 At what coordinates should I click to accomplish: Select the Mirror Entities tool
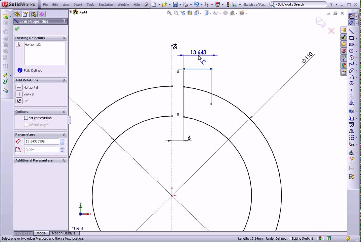[x=351, y=131]
